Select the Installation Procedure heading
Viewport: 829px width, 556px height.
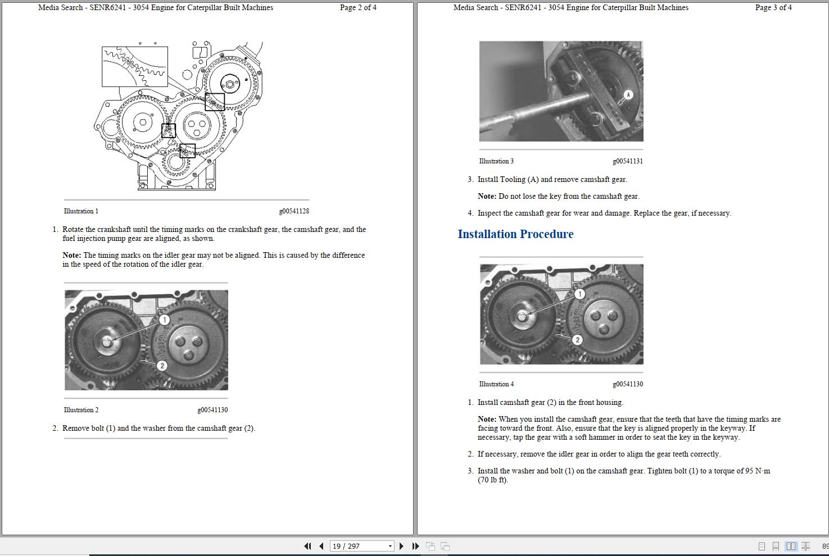click(515, 234)
